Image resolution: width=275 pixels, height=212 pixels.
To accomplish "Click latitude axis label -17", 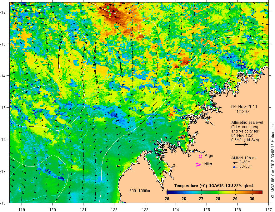I will 3,171.
